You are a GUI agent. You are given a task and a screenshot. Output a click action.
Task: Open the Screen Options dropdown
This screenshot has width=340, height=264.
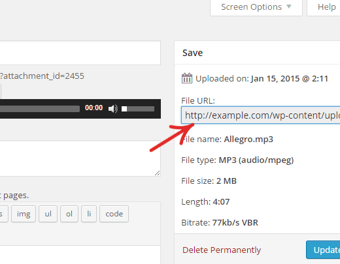tap(256, 7)
